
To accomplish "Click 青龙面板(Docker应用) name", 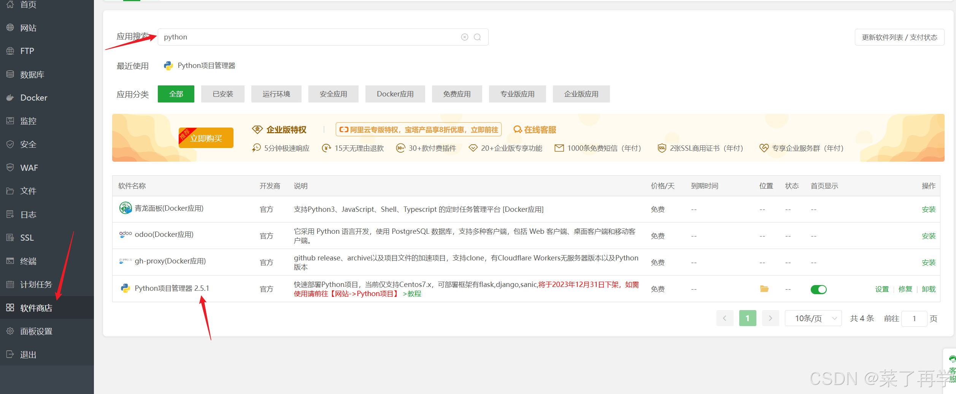I will (169, 208).
